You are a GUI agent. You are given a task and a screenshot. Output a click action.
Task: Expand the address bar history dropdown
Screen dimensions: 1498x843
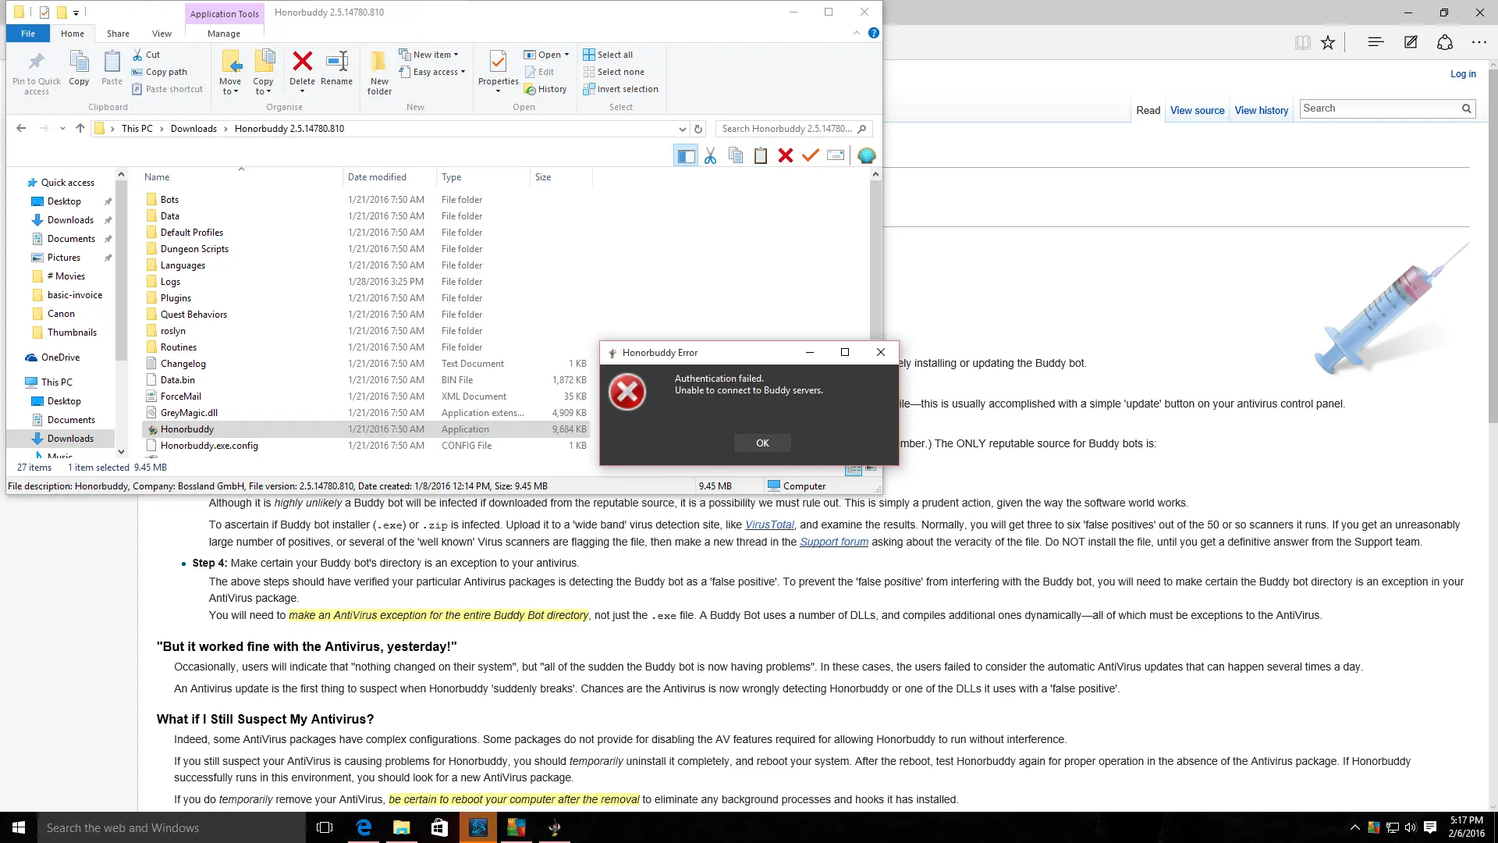pos(682,129)
